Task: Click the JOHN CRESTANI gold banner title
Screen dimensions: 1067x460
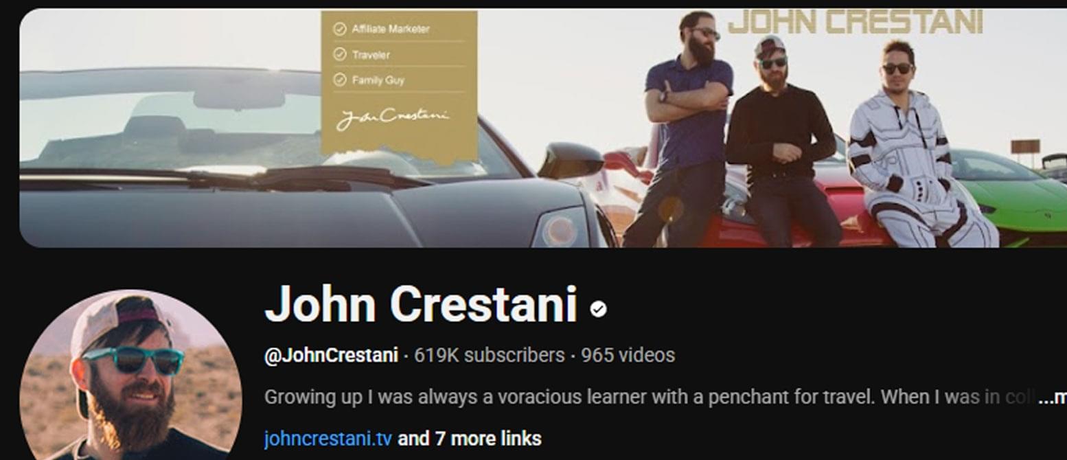Action: pos(855,22)
